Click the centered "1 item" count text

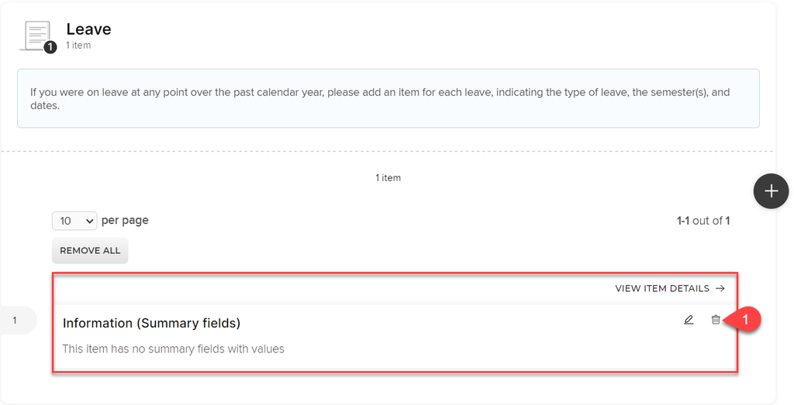click(x=388, y=178)
